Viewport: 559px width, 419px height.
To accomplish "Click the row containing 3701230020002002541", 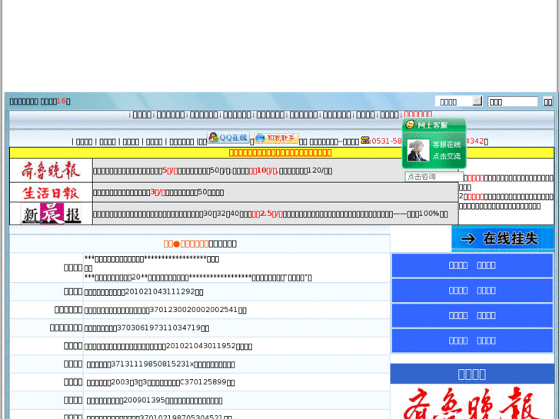I will pos(200,310).
